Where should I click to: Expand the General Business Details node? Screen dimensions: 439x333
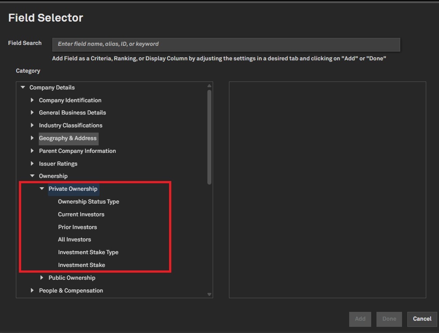tap(32, 113)
